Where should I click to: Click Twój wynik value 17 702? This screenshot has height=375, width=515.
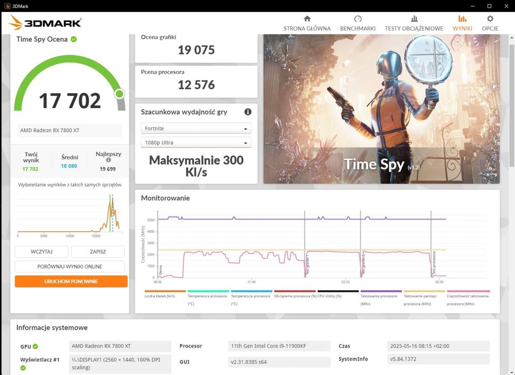[x=30, y=169]
